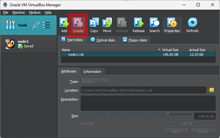Open the Machine menu
220x138 pixels.
click(19, 13)
